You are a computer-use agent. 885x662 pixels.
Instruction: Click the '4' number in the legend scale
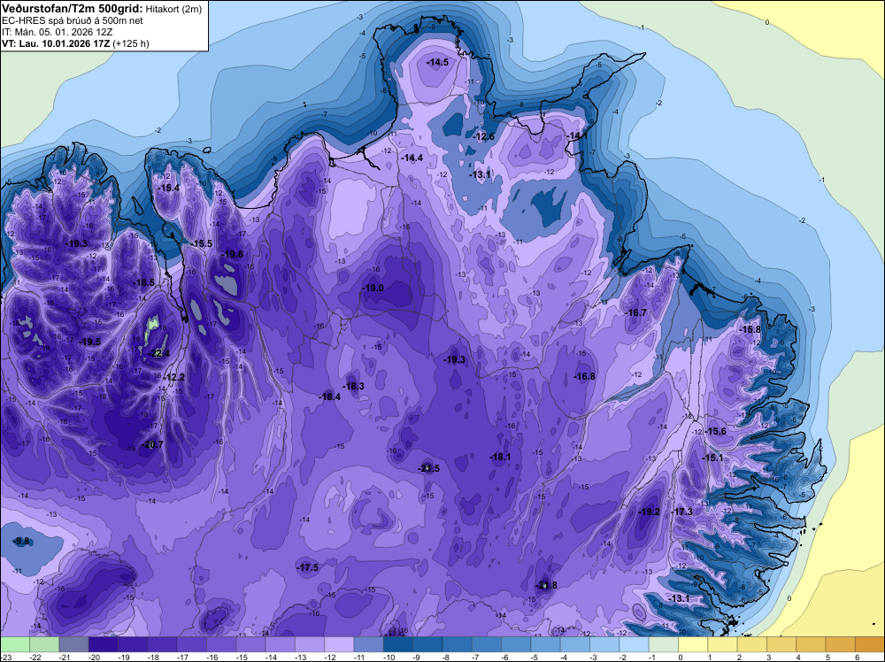pos(798,657)
